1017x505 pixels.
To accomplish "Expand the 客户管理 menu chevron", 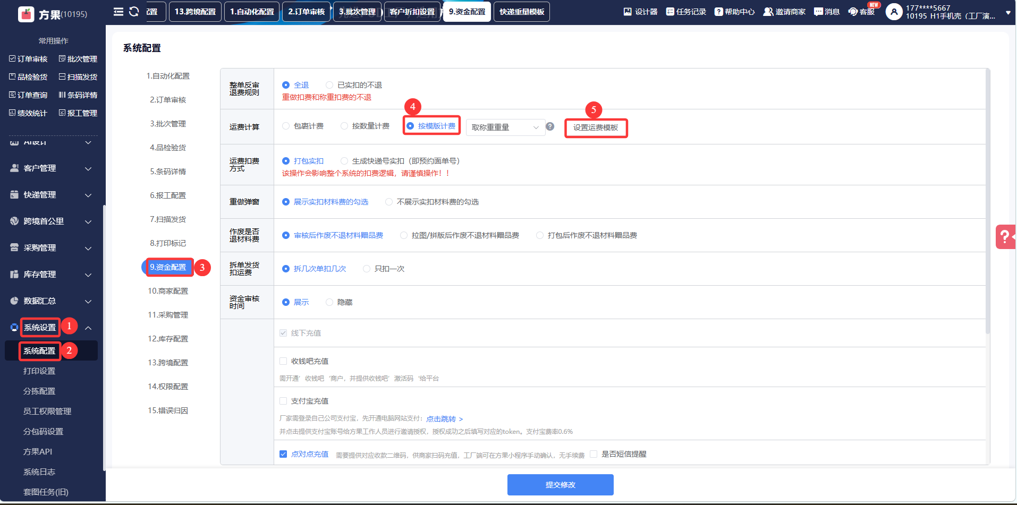I will [88, 169].
